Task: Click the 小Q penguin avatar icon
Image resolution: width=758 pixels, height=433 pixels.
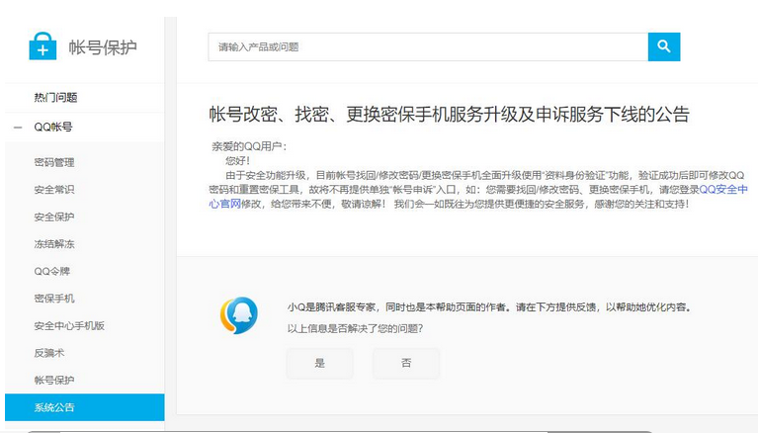Action: (239, 315)
